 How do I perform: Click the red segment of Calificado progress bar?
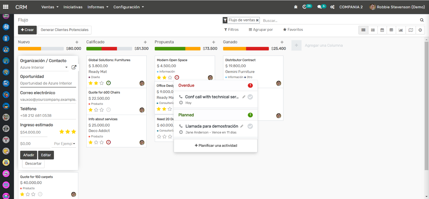(x=109, y=49)
